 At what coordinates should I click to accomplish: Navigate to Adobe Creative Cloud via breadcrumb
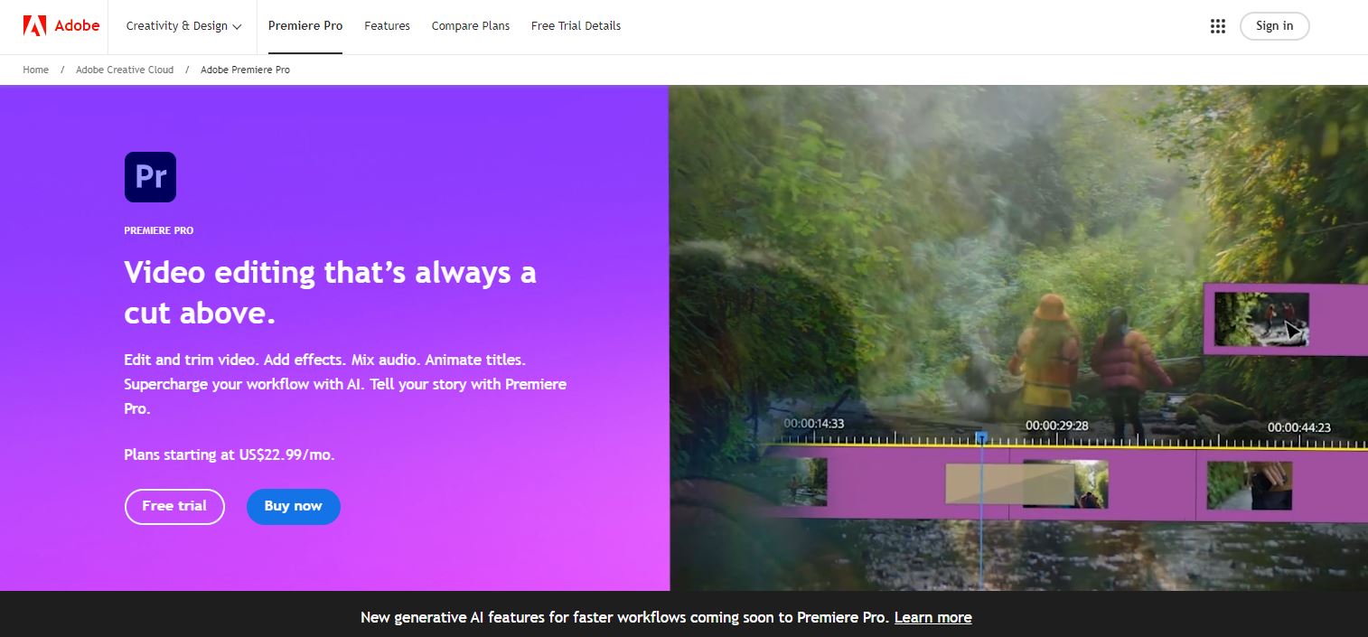click(124, 70)
